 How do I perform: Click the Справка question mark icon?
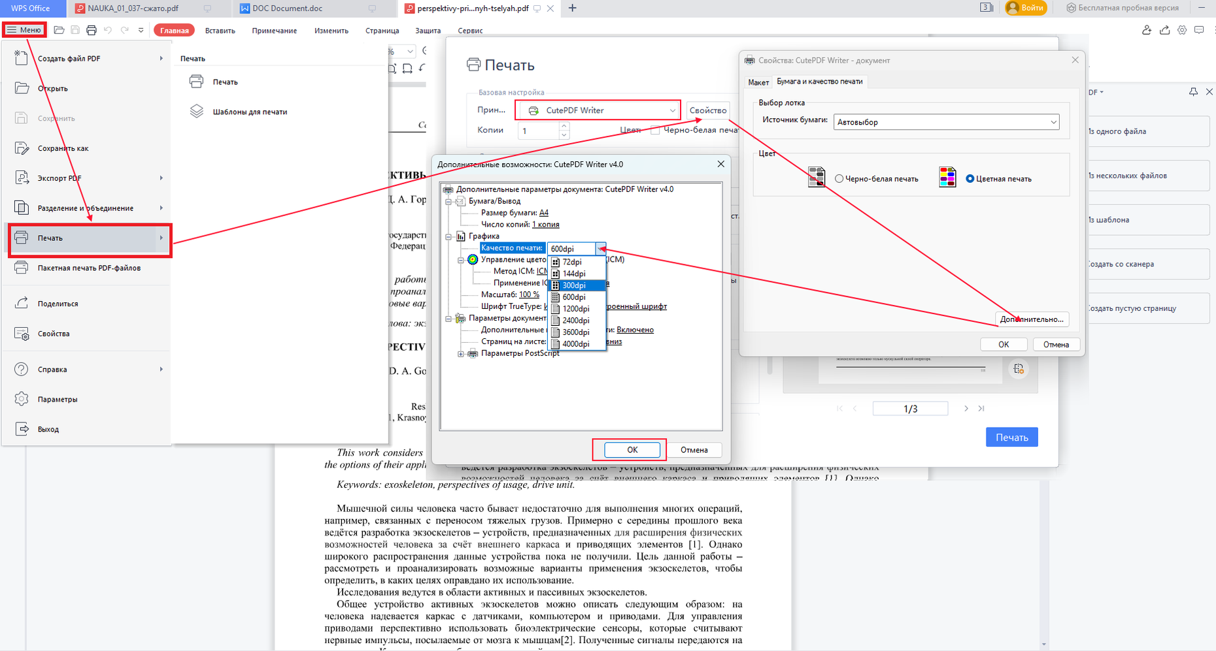click(22, 369)
